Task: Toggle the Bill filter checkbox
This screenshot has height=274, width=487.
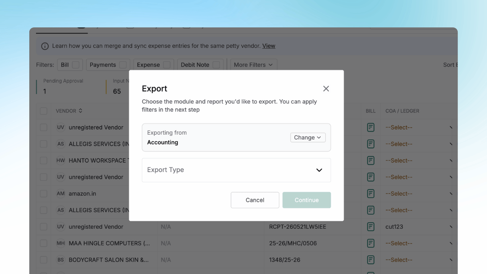Action: (76, 65)
